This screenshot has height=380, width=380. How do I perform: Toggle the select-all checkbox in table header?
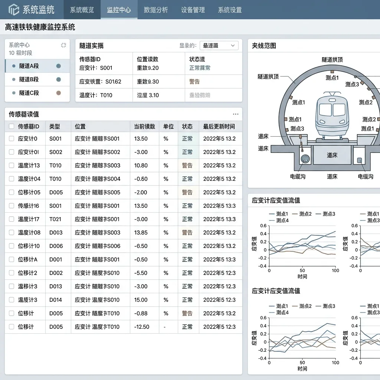(x=12, y=126)
